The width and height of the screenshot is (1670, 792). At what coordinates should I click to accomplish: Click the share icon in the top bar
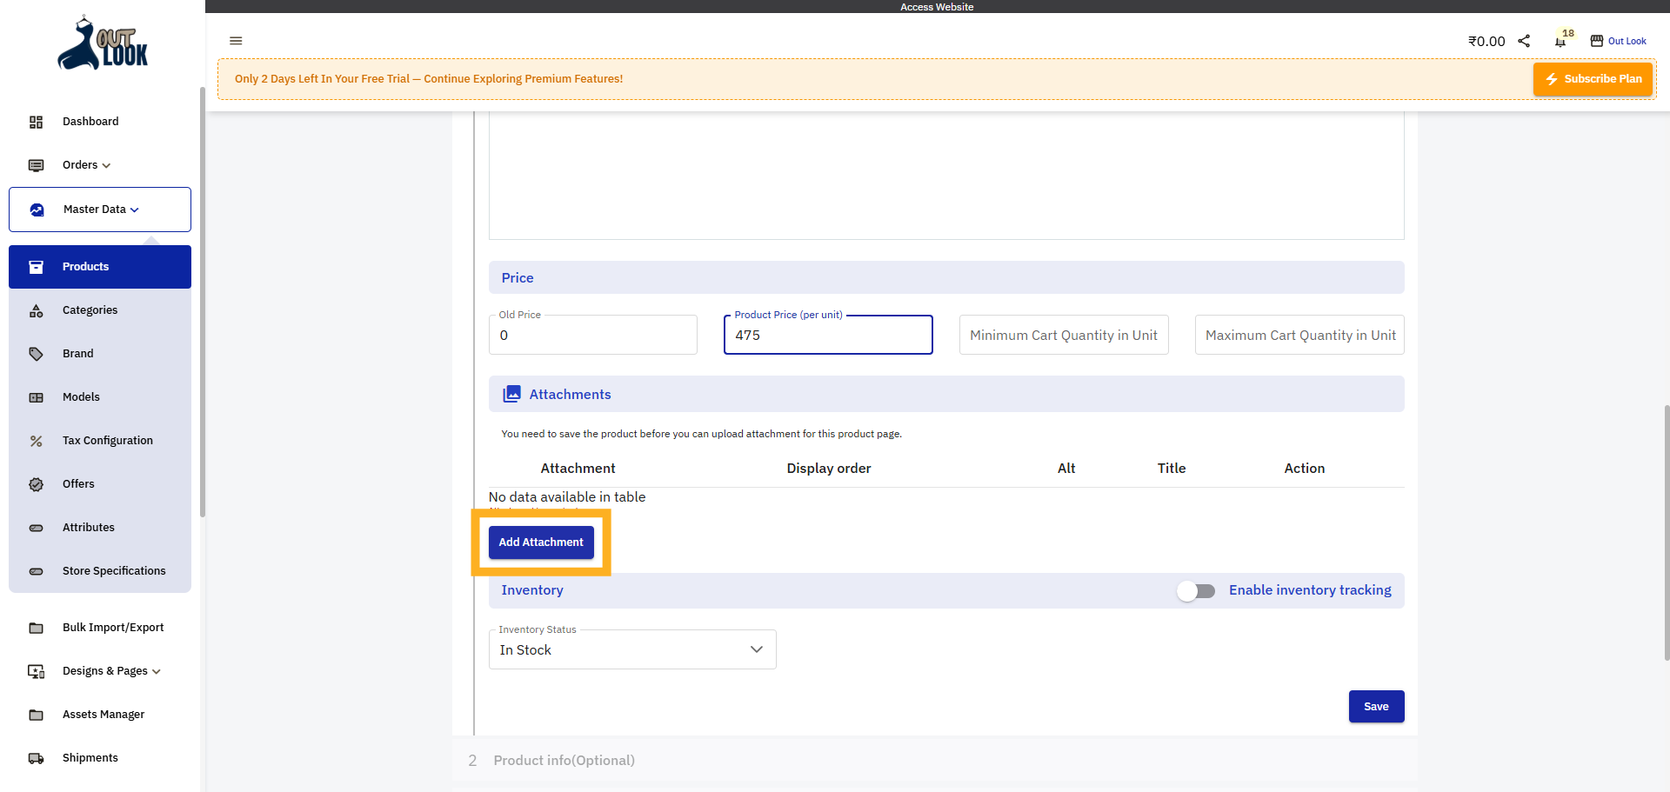[x=1524, y=41]
